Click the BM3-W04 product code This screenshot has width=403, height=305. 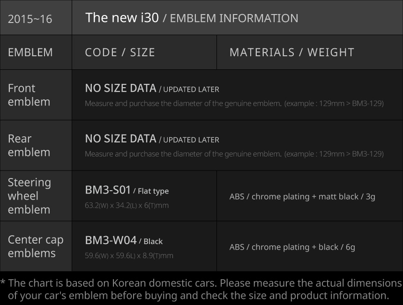(111, 240)
